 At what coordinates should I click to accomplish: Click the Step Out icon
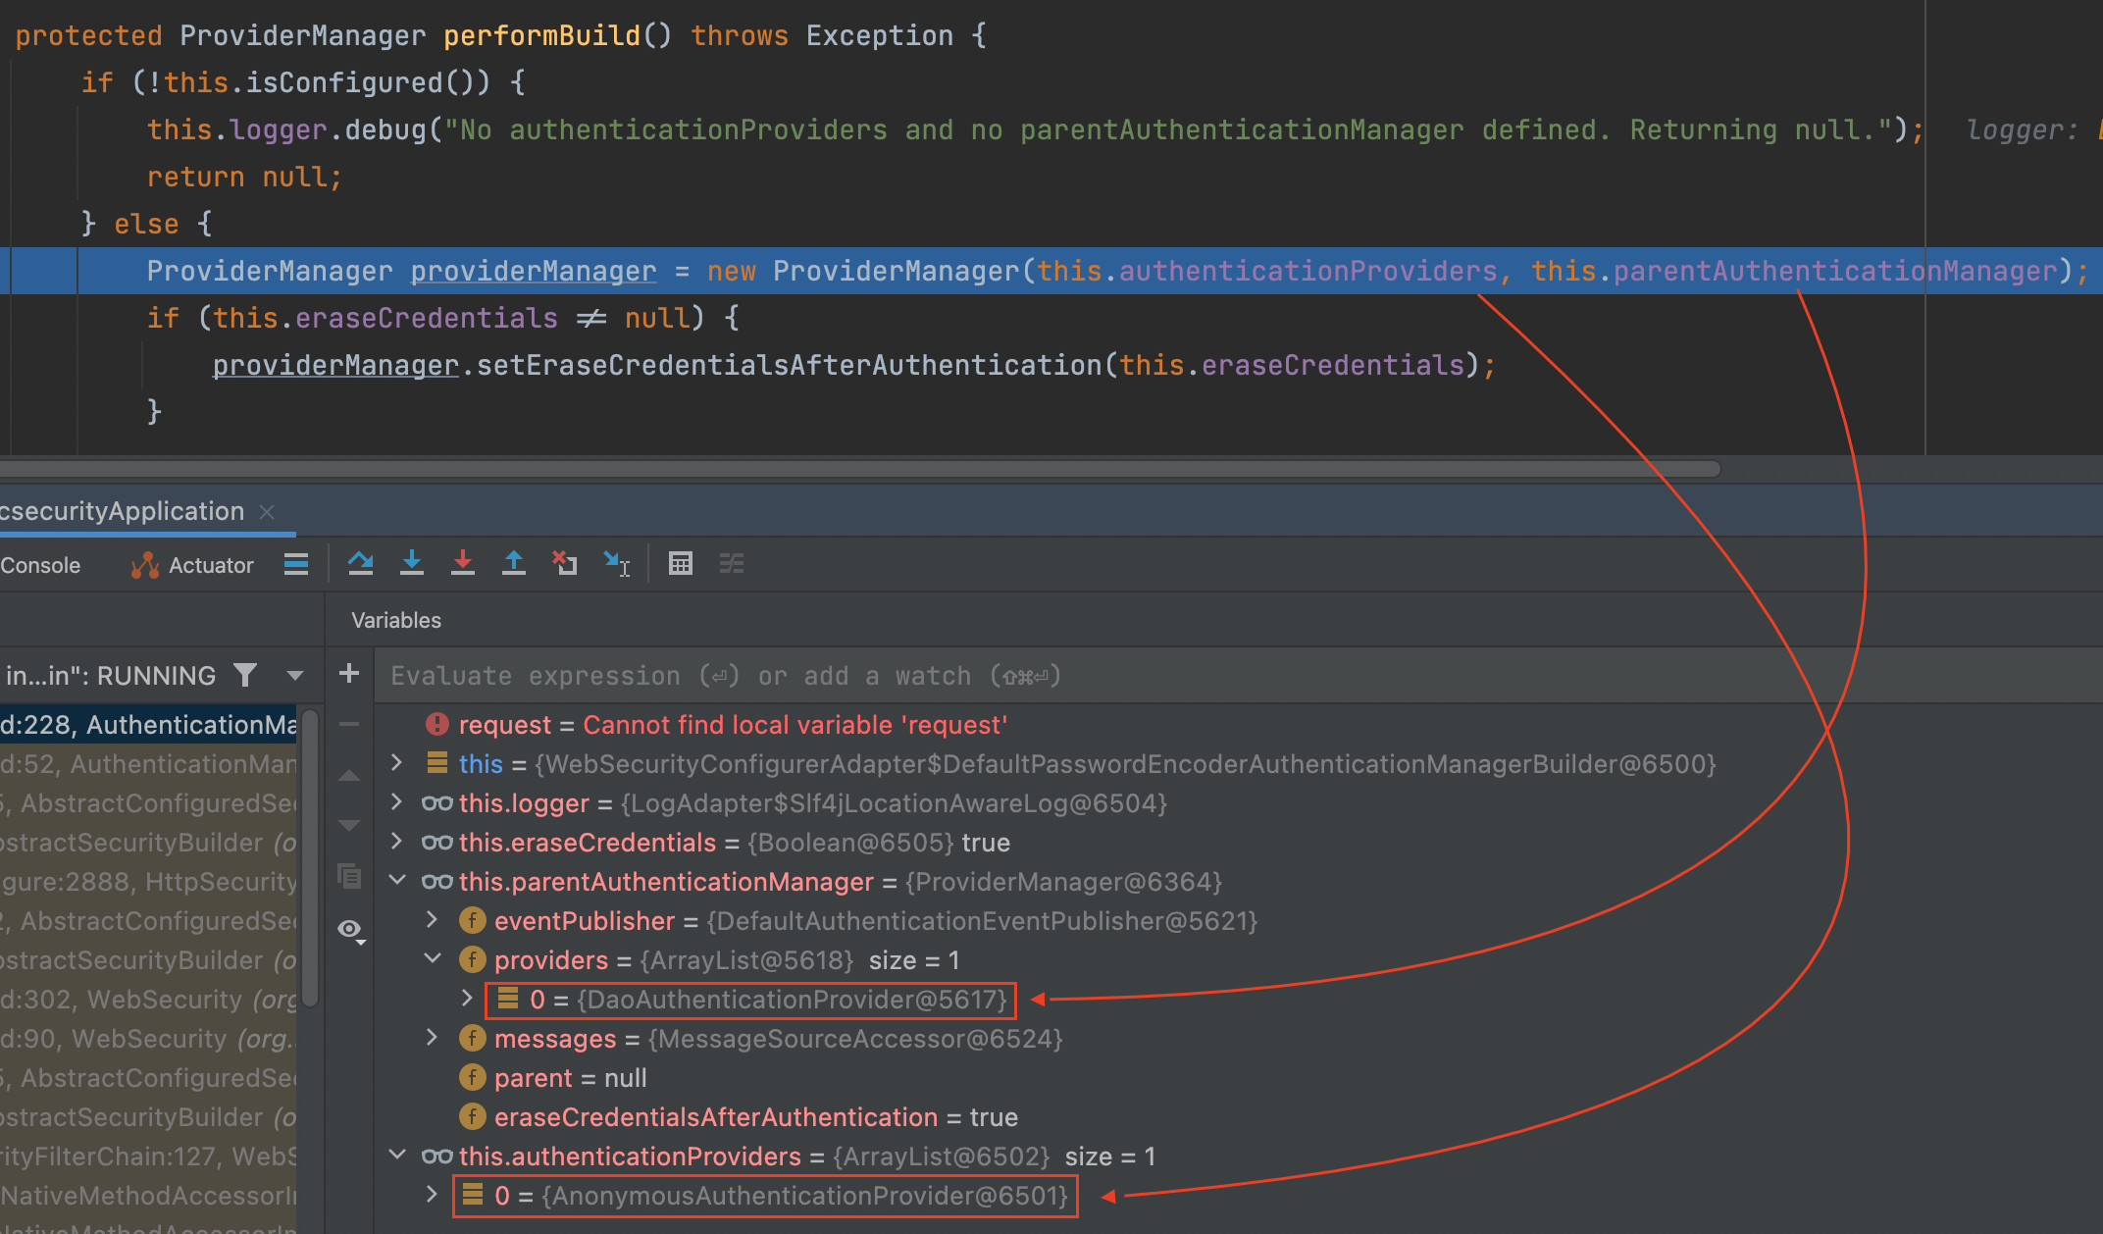pyautogui.click(x=514, y=564)
